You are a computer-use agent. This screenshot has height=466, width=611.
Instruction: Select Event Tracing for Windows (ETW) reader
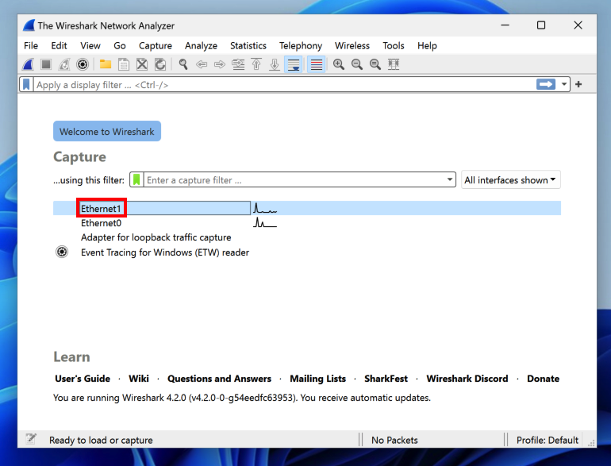point(165,252)
